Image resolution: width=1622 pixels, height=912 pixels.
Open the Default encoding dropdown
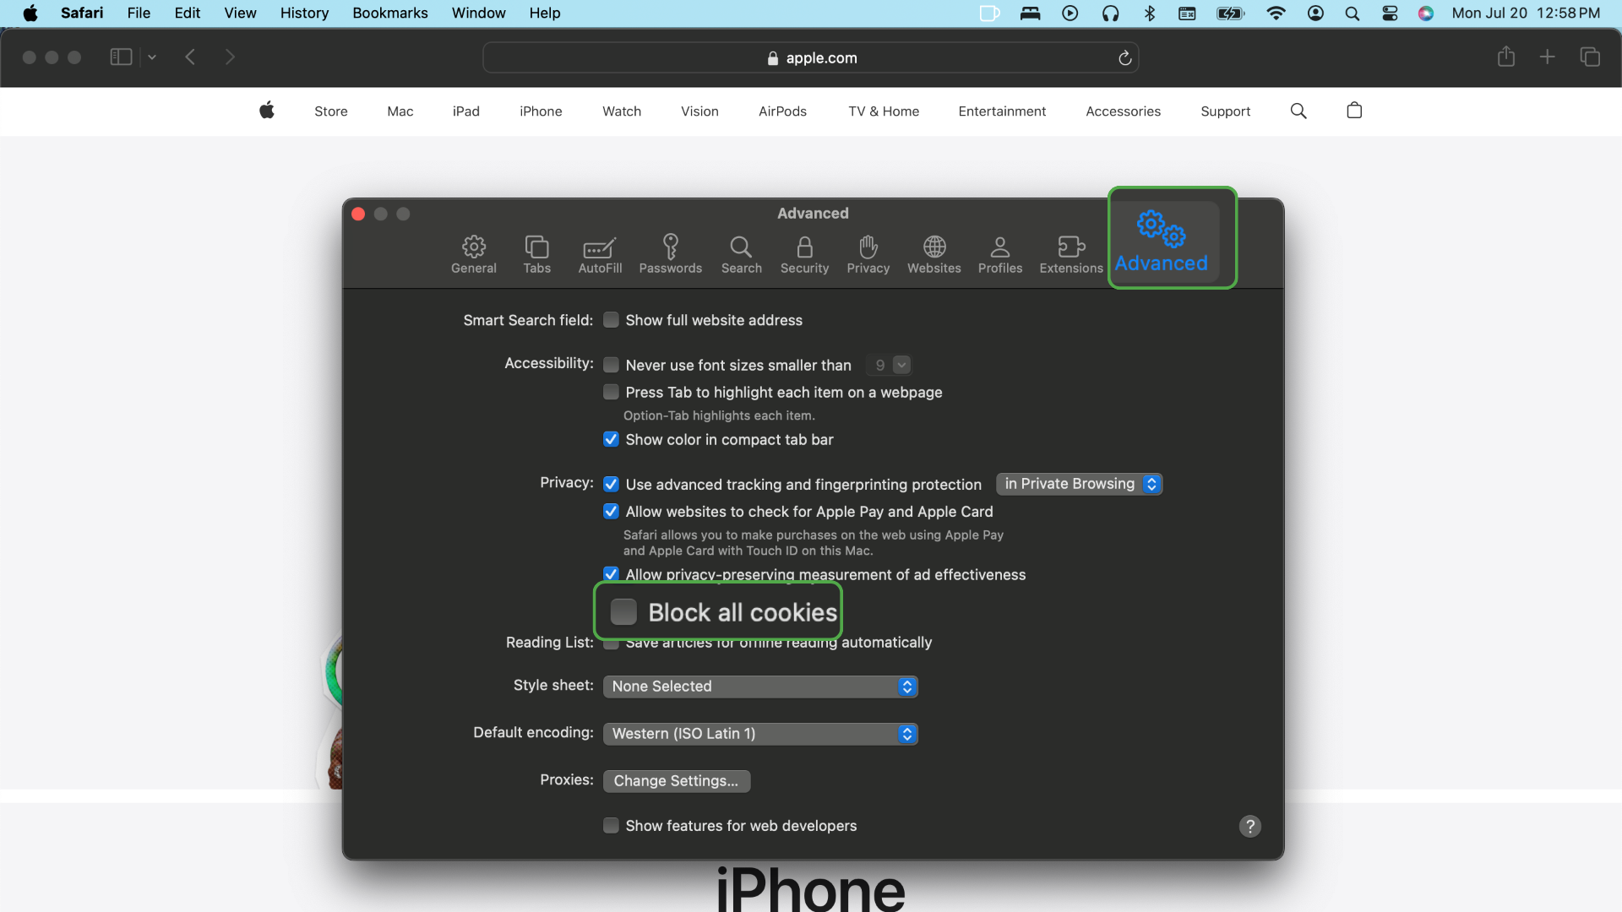[x=760, y=734]
